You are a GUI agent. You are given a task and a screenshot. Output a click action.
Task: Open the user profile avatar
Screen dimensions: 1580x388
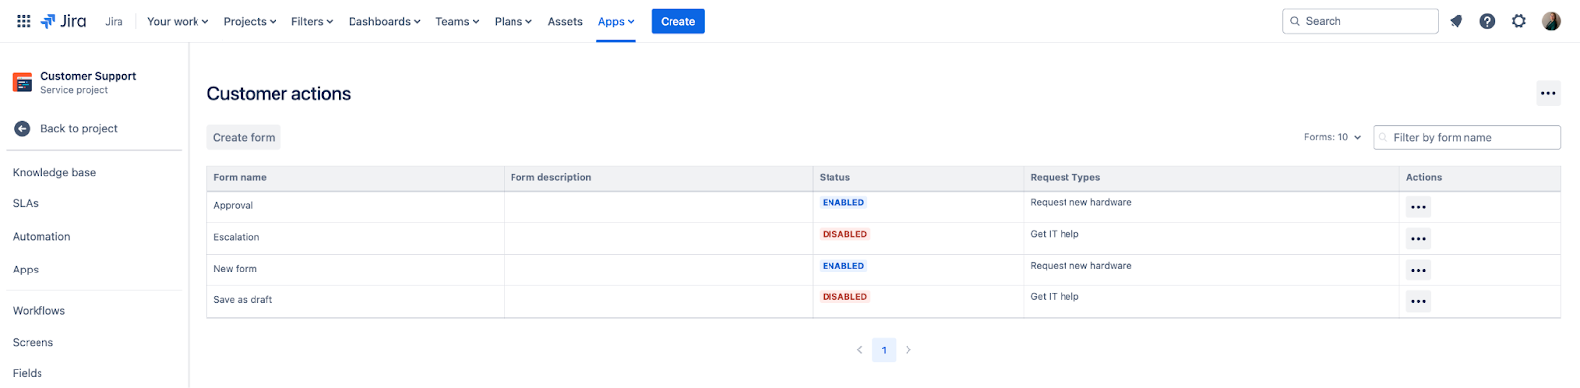click(x=1551, y=21)
